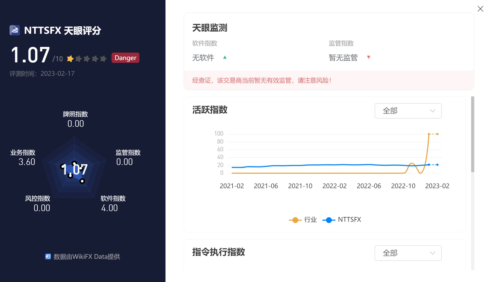Click the 活跃指数 heading

click(210, 110)
